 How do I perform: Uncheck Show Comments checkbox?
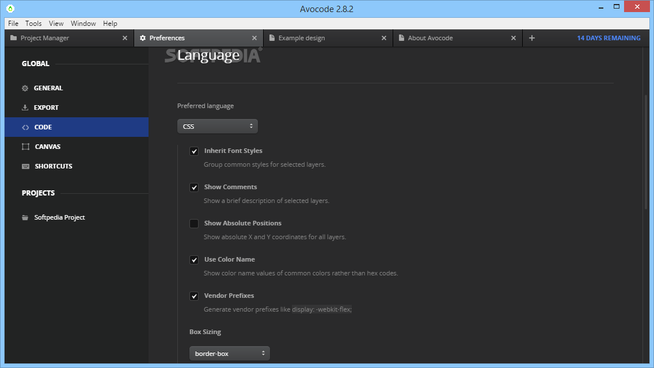(x=194, y=187)
